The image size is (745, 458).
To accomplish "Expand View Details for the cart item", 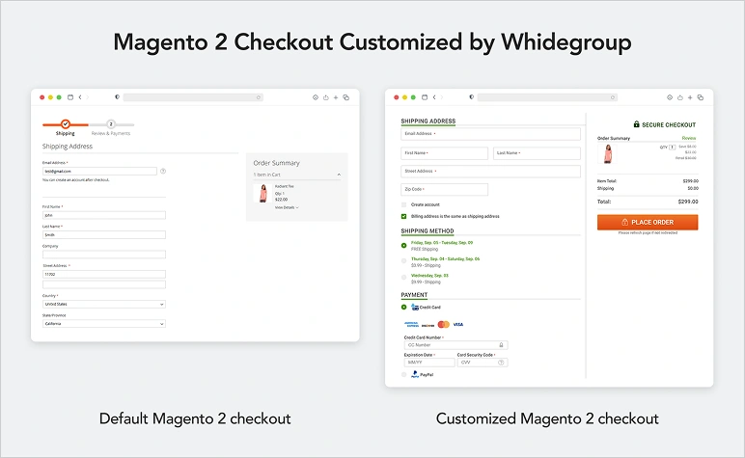I will tap(287, 208).
